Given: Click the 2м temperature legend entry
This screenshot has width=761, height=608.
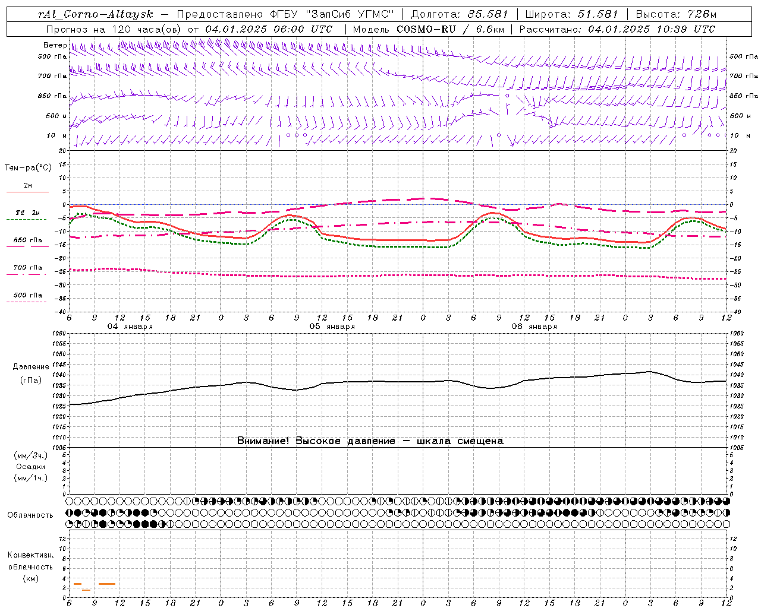Looking at the screenshot, I should pos(28,186).
